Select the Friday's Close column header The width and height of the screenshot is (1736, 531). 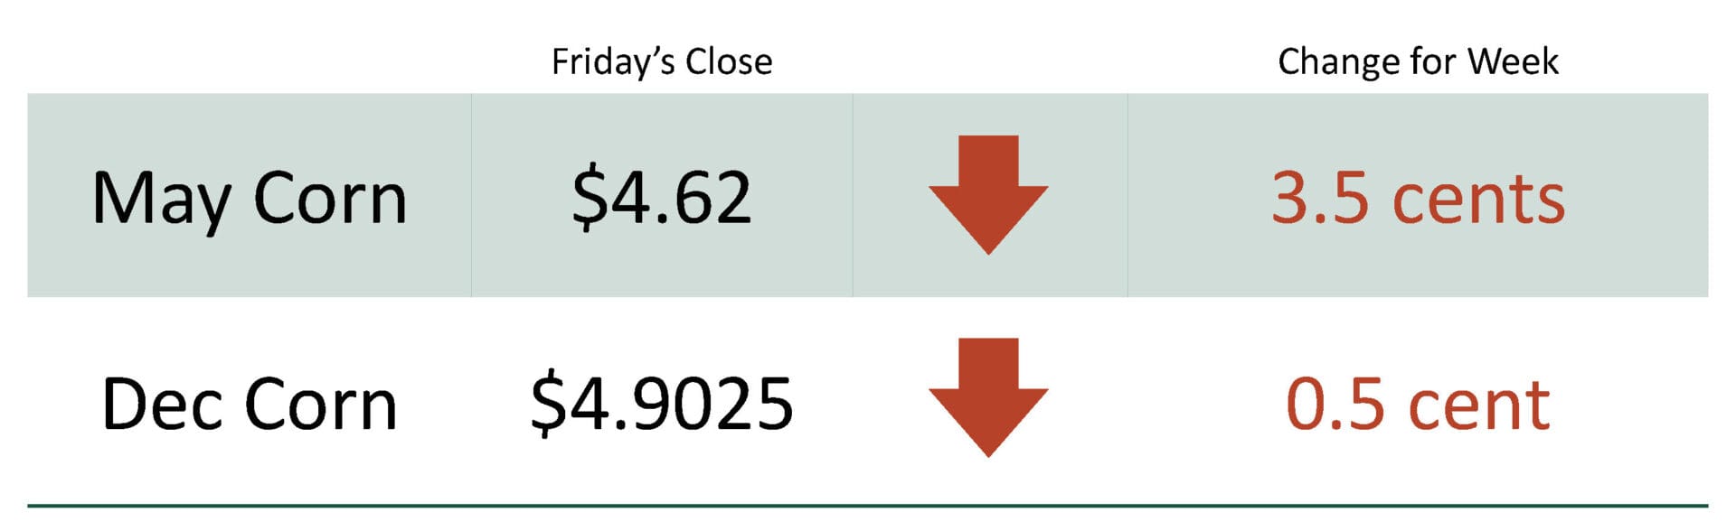[x=662, y=62]
